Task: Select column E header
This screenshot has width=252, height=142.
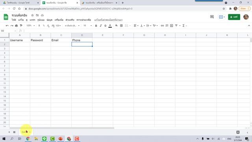Action: tap(102, 35)
